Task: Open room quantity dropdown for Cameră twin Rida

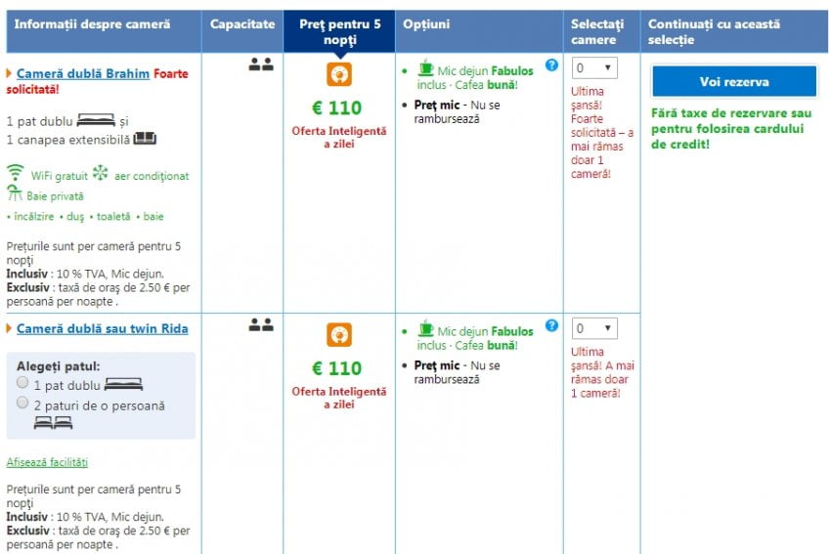Action: click(x=594, y=329)
